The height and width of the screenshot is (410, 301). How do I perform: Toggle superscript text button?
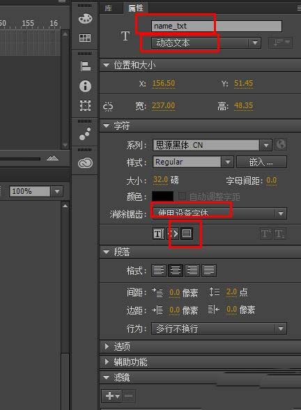click(x=266, y=234)
